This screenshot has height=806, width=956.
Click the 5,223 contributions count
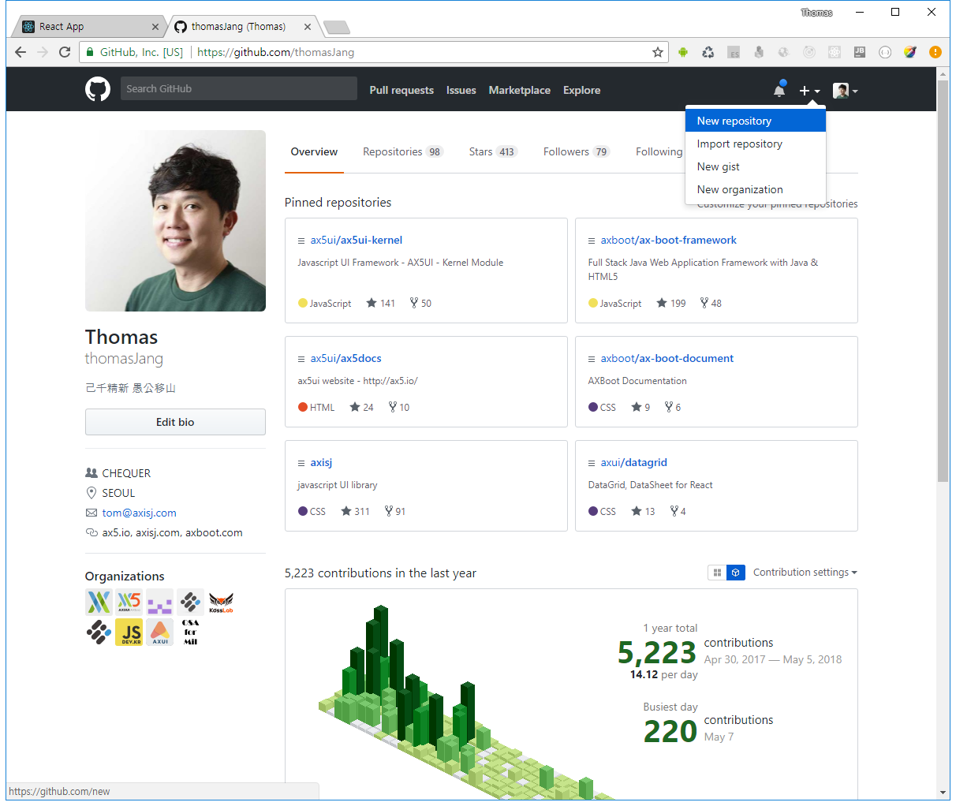[x=657, y=652]
